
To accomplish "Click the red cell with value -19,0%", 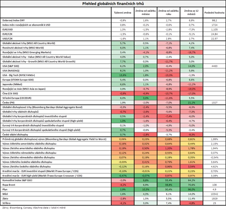I will pyautogui.click(x=192, y=89).
